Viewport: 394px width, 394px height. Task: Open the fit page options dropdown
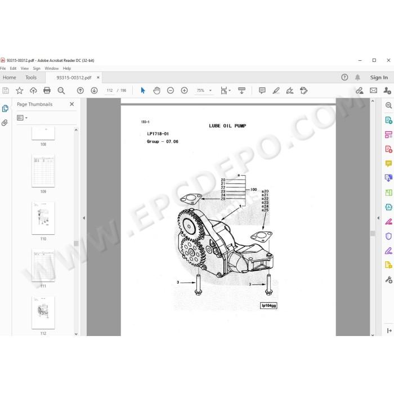tap(225, 91)
